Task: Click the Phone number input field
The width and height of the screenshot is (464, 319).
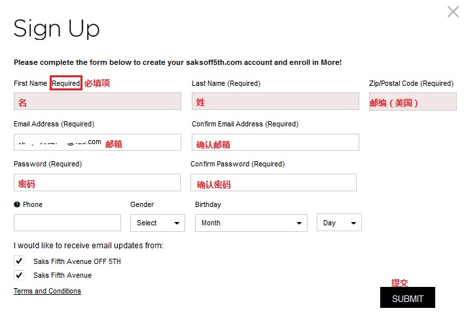Action: click(67, 223)
